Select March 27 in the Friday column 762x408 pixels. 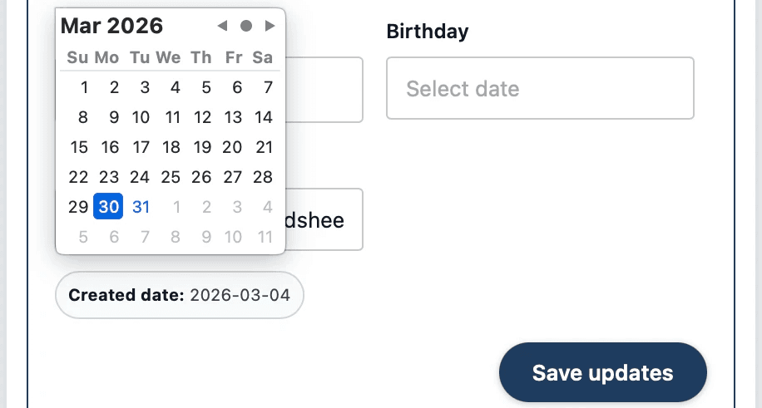tap(233, 177)
